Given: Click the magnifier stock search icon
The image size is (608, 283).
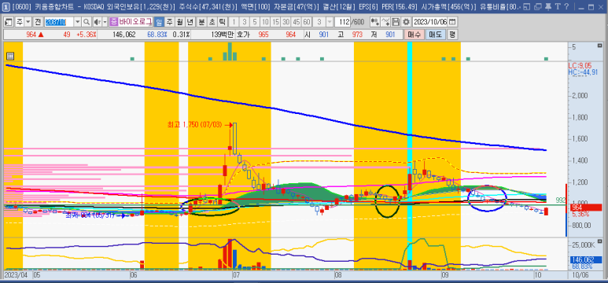Looking at the screenshot, I should [86, 22].
